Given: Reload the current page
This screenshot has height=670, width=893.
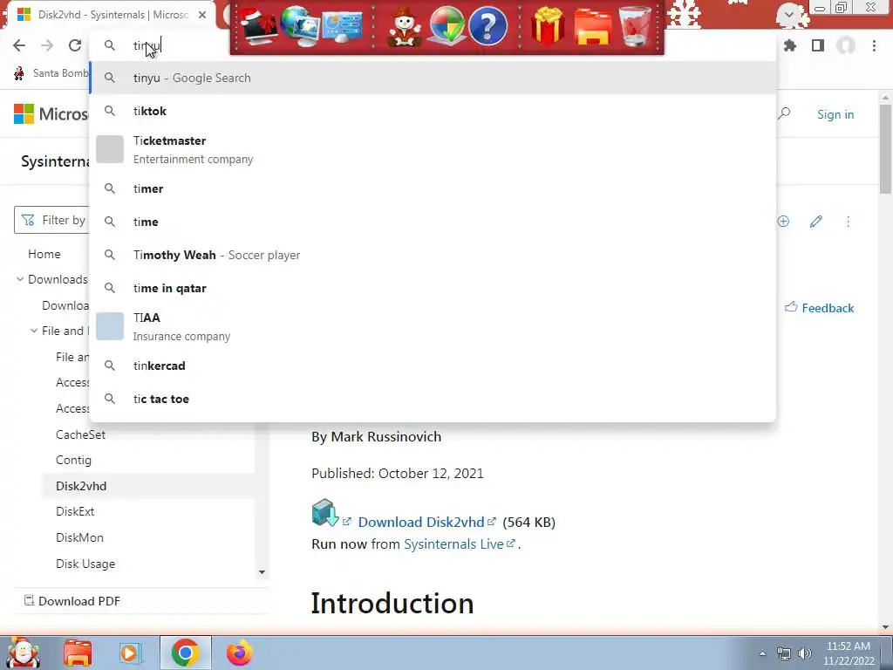Looking at the screenshot, I should tap(75, 45).
